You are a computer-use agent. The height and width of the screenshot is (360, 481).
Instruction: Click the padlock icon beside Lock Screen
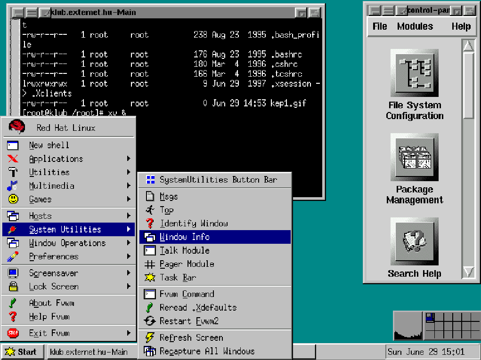click(13, 287)
